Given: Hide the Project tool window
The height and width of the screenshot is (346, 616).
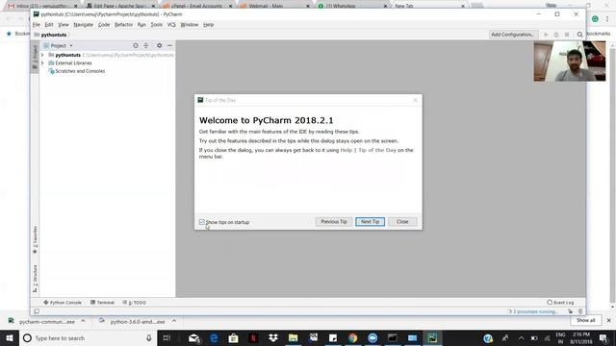Looking at the screenshot, I should point(169,45).
